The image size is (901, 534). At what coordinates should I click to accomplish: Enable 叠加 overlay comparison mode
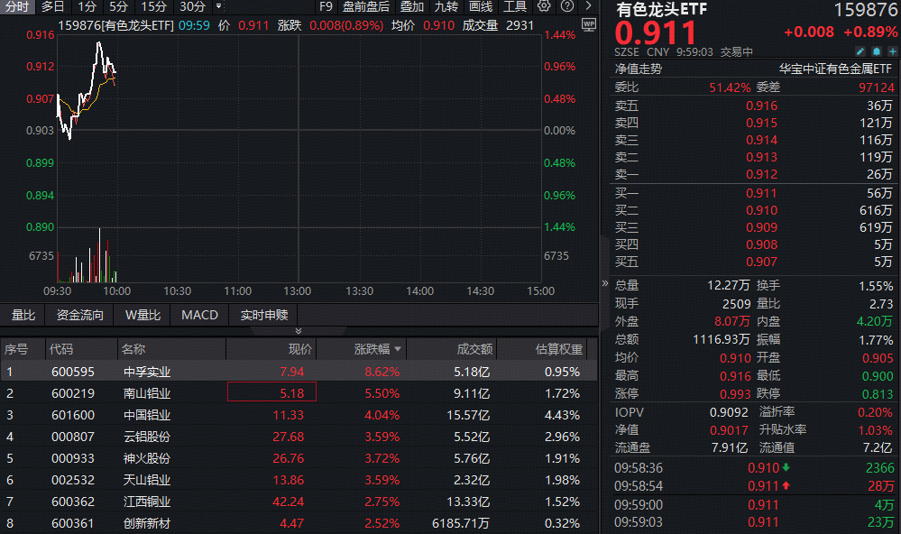pos(411,7)
